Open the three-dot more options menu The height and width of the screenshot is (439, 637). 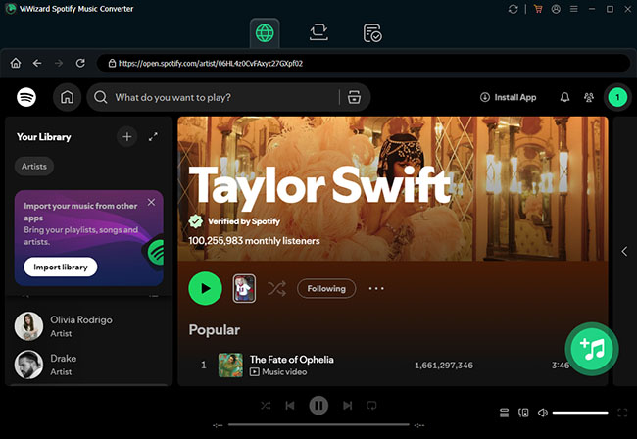pyautogui.click(x=376, y=289)
